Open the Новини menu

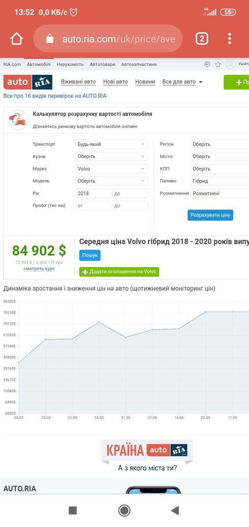(x=145, y=82)
